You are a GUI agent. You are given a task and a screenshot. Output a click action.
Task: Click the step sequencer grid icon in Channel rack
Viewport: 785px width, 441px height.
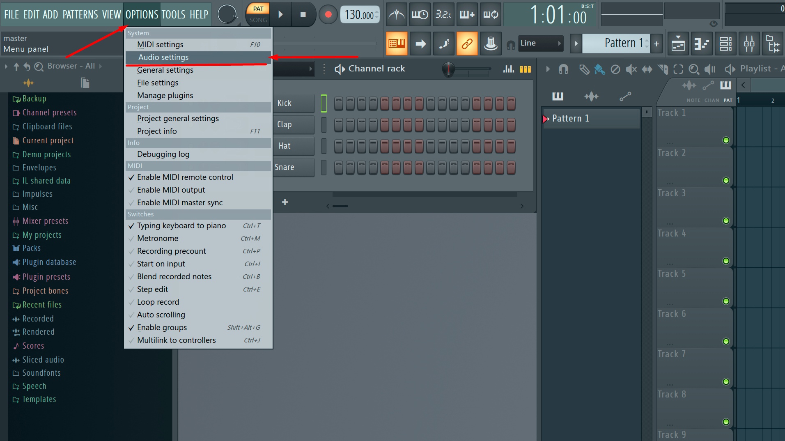click(x=526, y=69)
